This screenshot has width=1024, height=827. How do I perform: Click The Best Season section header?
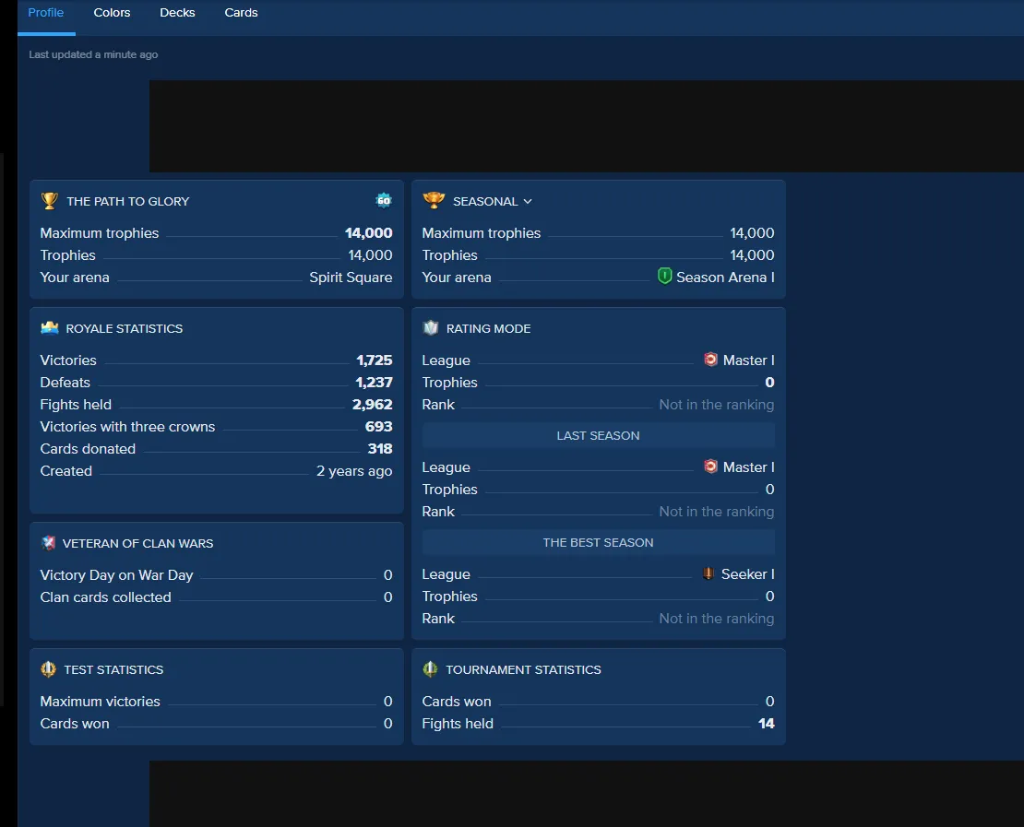click(x=598, y=542)
